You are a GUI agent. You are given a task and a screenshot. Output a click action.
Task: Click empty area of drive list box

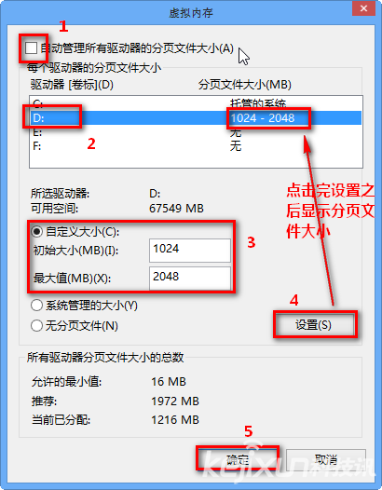196,160
